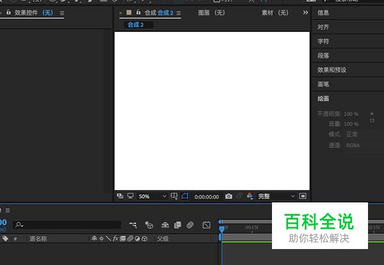Click the frame blending icon in timeline
The width and height of the screenshot is (384, 265).
[177, 225]
